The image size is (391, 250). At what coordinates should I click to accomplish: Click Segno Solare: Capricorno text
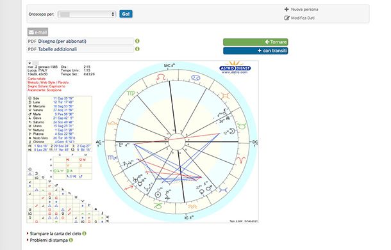pyautogui.click(x=46, y=86)
